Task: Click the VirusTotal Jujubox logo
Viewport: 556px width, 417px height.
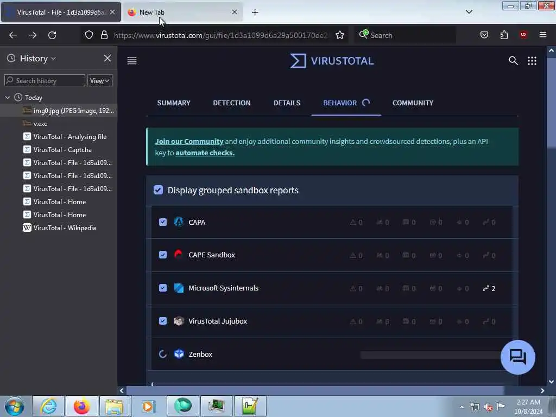Action: [179, 321]
